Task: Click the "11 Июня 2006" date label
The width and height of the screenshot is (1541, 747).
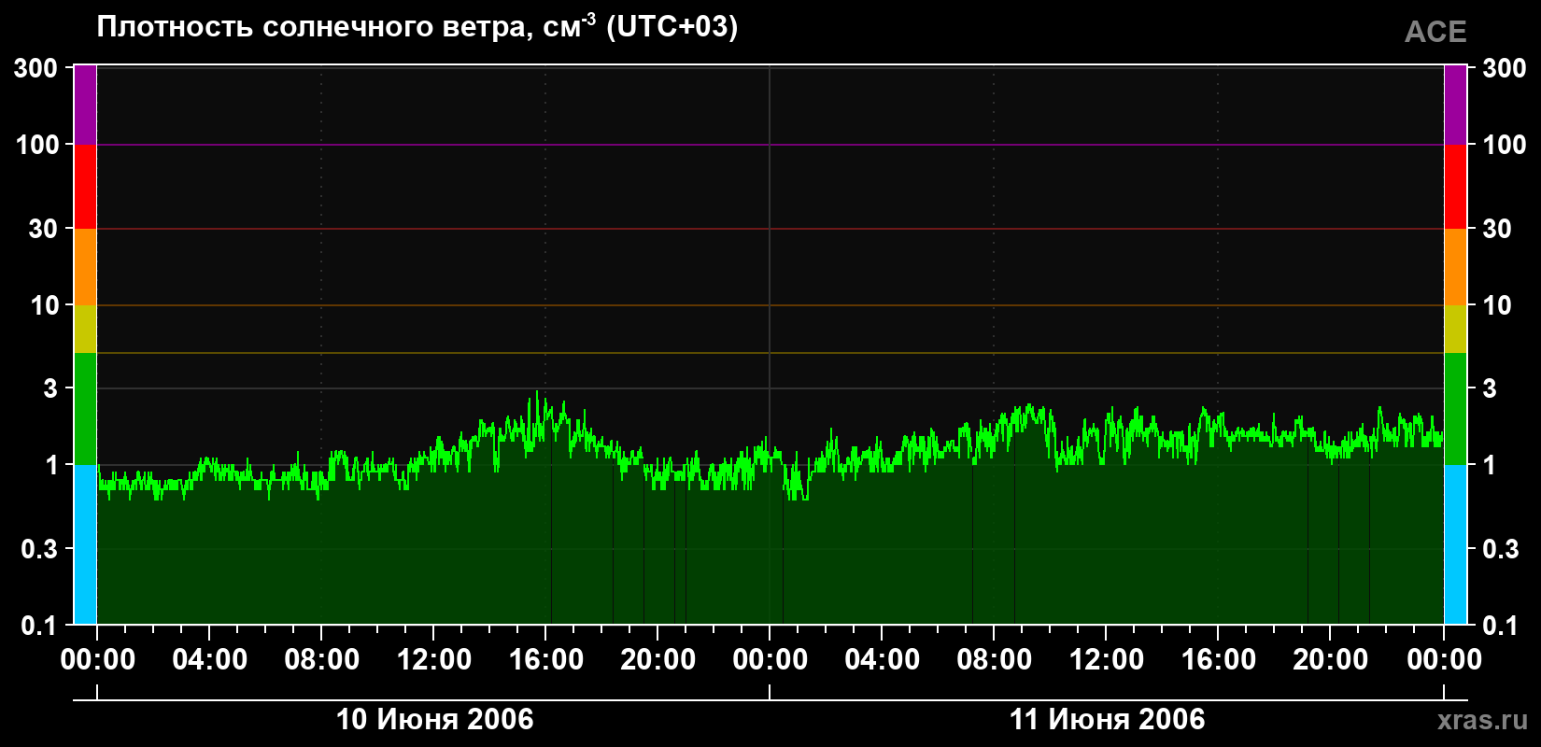Action: pos(1107,719)
